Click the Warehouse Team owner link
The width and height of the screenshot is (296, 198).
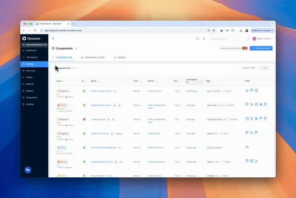point(155,148)
